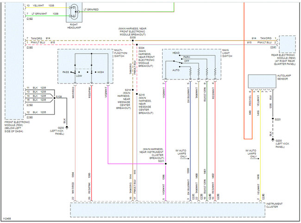Select the G200 ground label below S220
This screenshot has height=223, width=301.
pyautogui.click(x=282, y=144)
